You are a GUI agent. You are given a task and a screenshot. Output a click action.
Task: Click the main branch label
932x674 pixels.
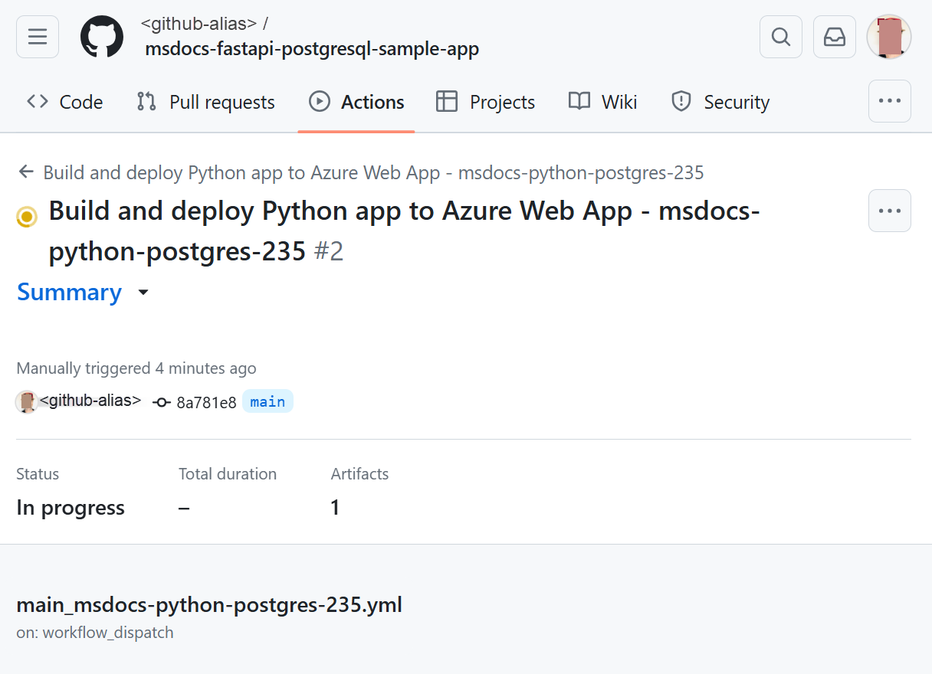pos(267,401)
